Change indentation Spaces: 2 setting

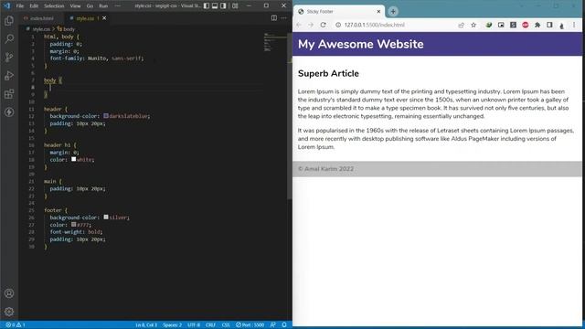(x=172, y=325)
